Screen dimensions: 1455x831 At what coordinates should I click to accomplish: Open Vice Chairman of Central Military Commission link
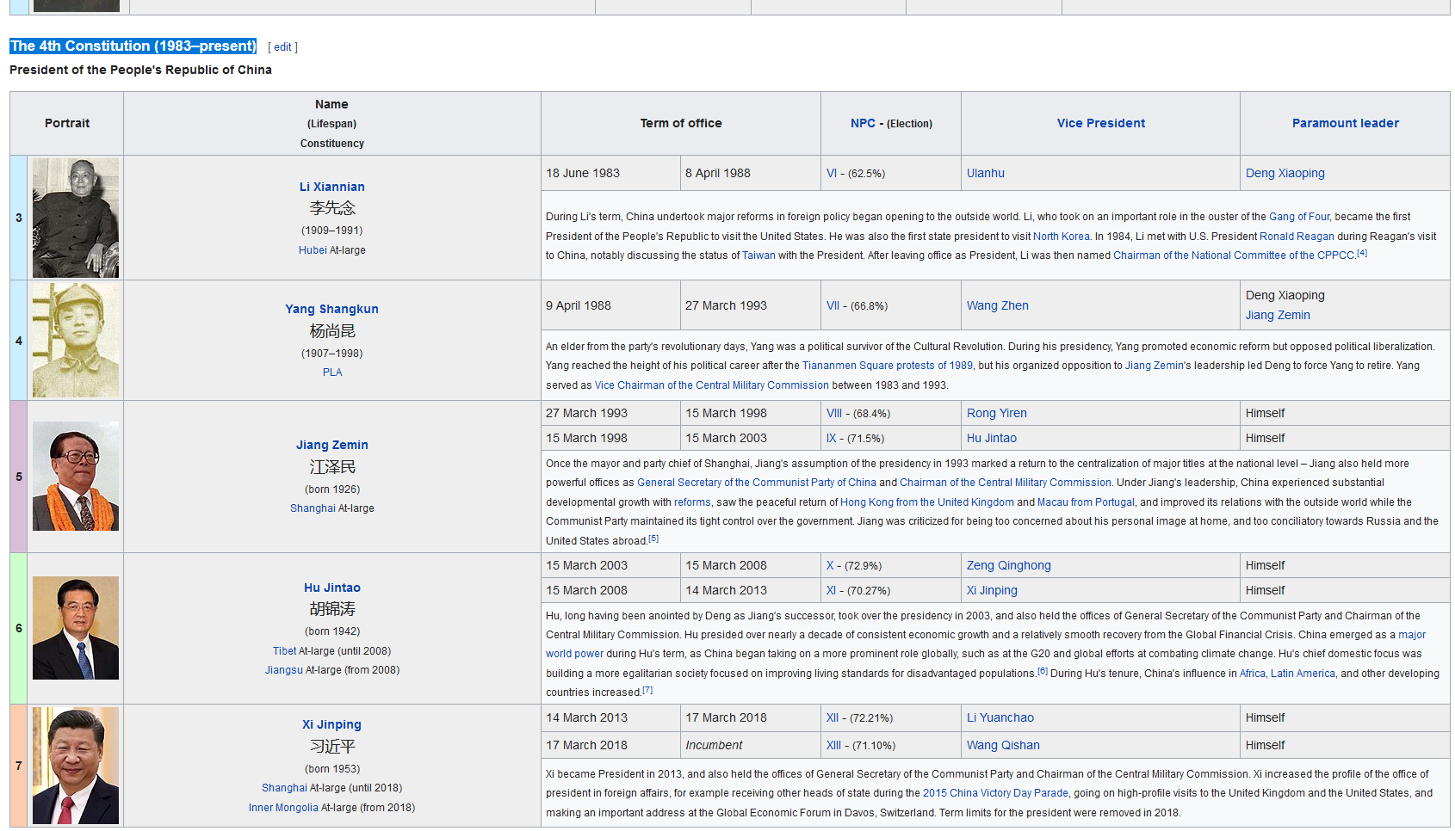712,385
